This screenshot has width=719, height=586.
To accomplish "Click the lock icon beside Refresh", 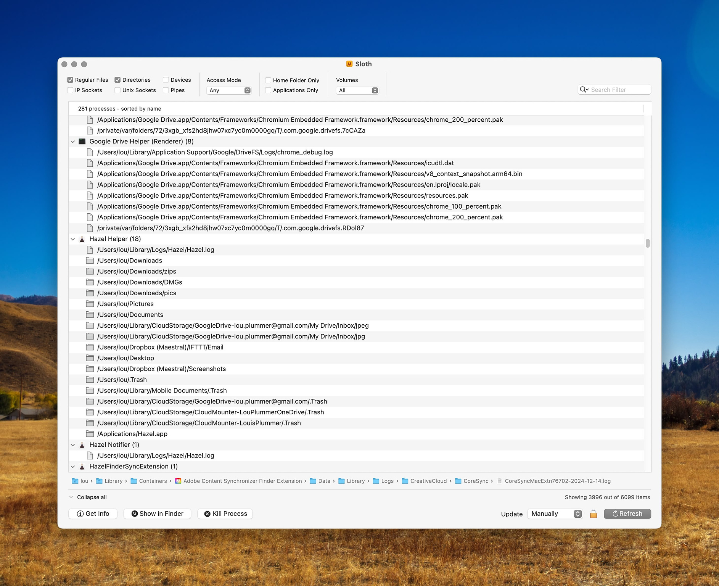I will (x=594, y=514).
